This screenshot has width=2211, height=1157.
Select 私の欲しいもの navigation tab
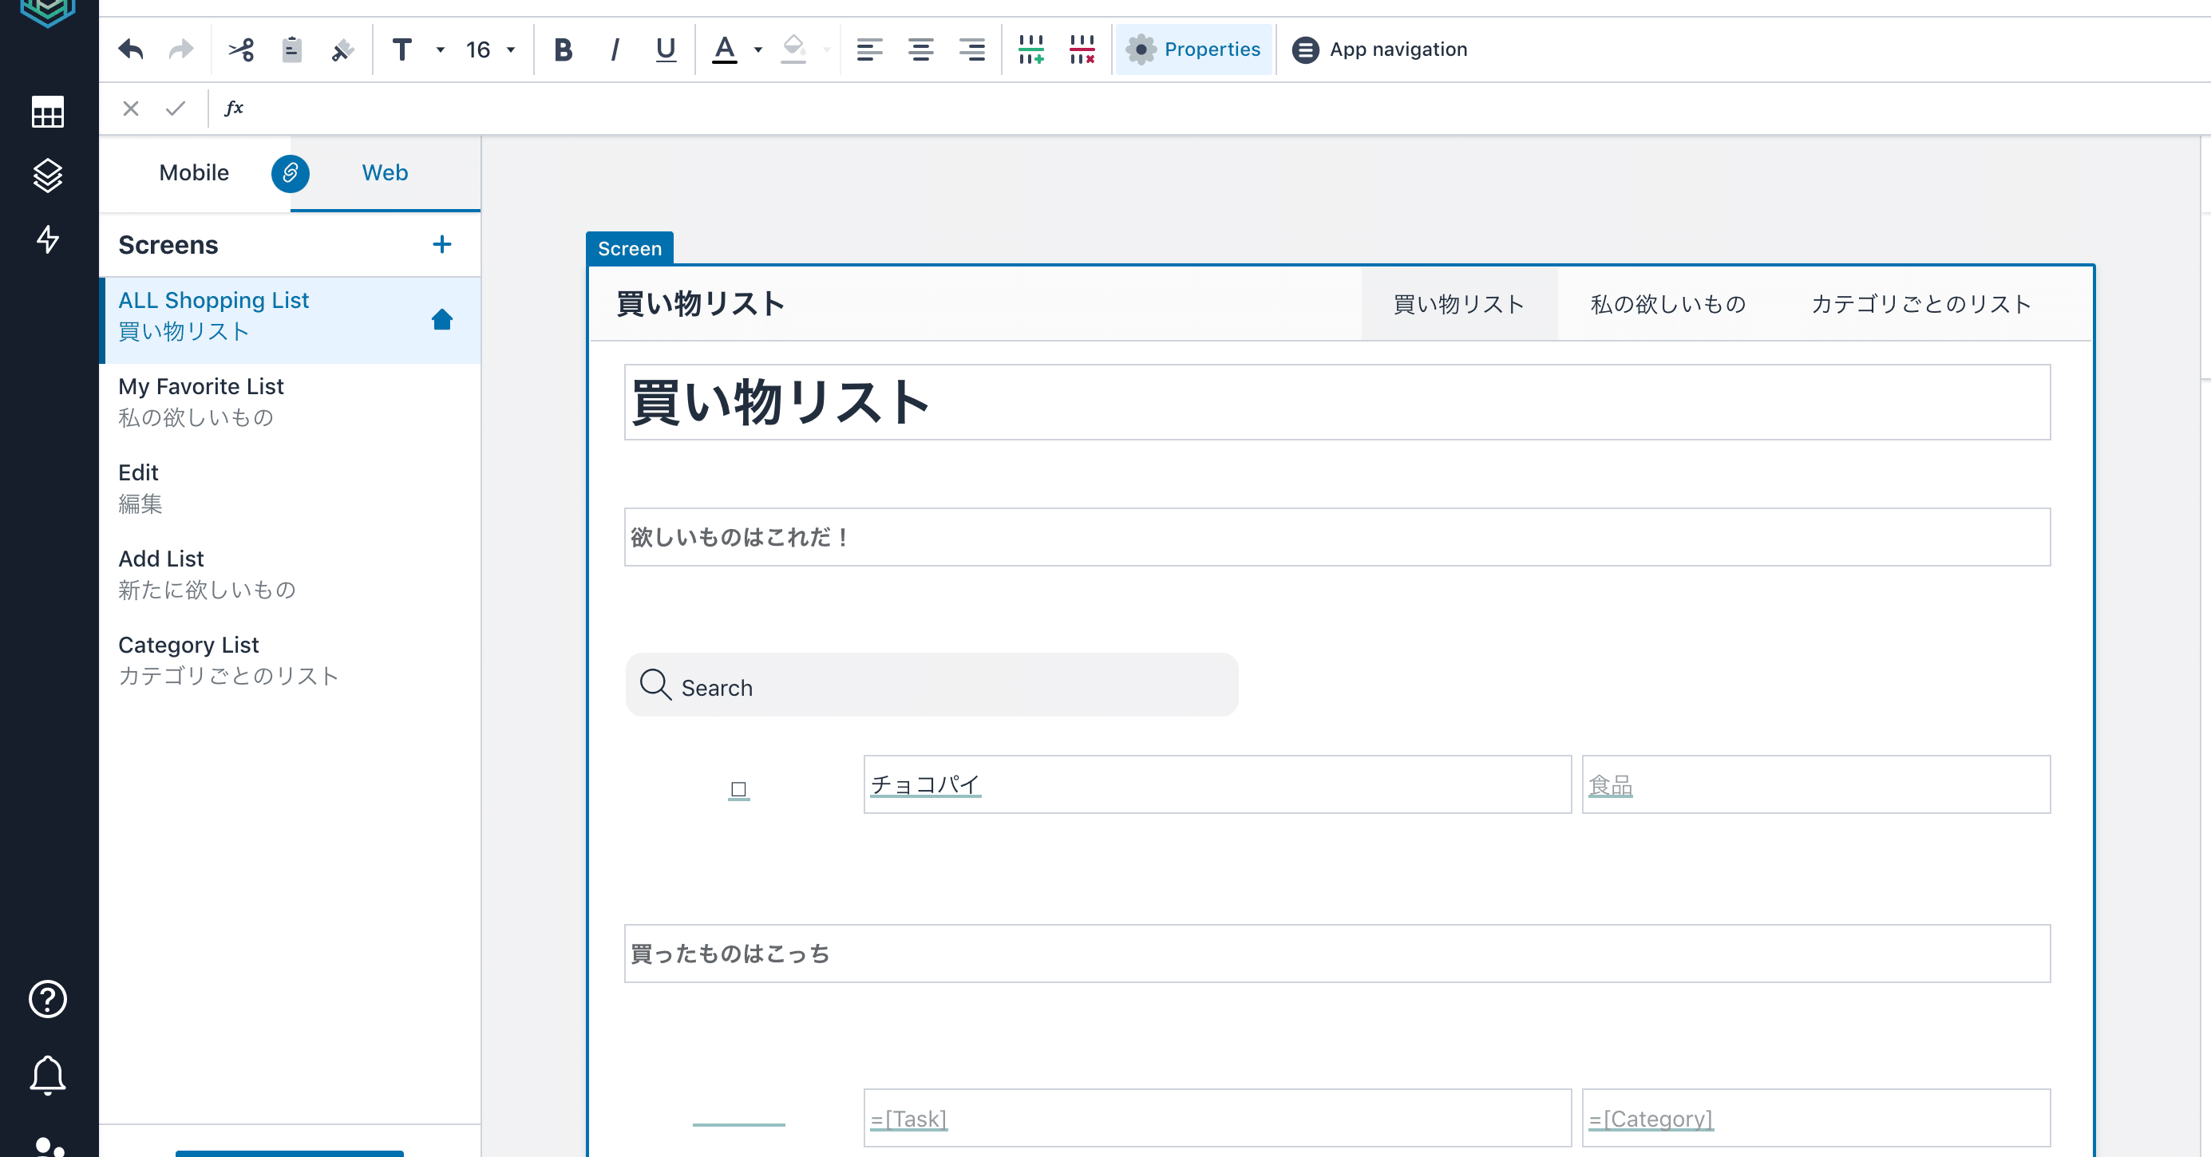1667,304
